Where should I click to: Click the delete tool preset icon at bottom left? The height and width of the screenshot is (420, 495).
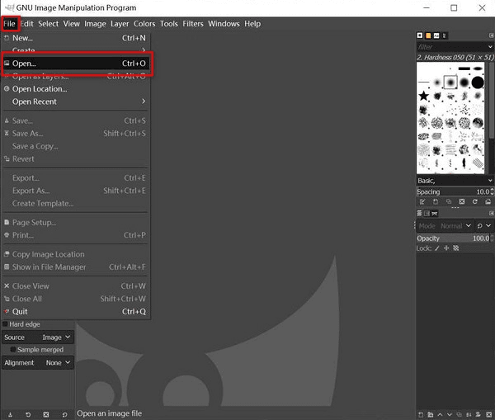tap(46, 413)
